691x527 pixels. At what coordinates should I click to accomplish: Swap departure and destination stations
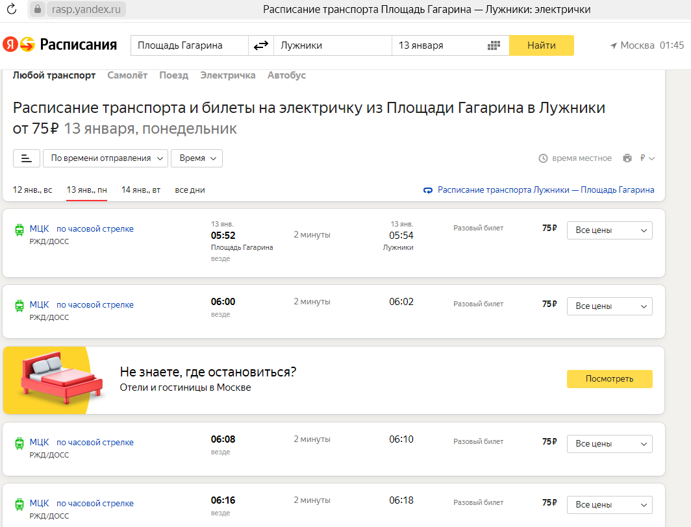pos(261,45)
